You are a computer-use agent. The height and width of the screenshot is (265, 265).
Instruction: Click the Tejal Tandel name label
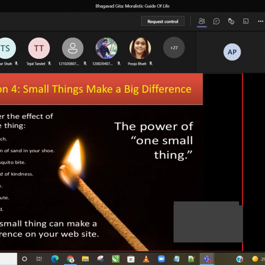point(36,64)
